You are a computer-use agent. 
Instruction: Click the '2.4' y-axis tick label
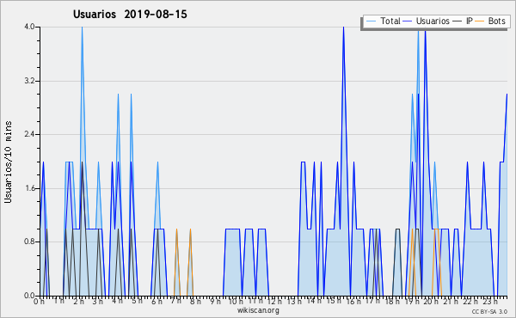[x=29, y=134]
